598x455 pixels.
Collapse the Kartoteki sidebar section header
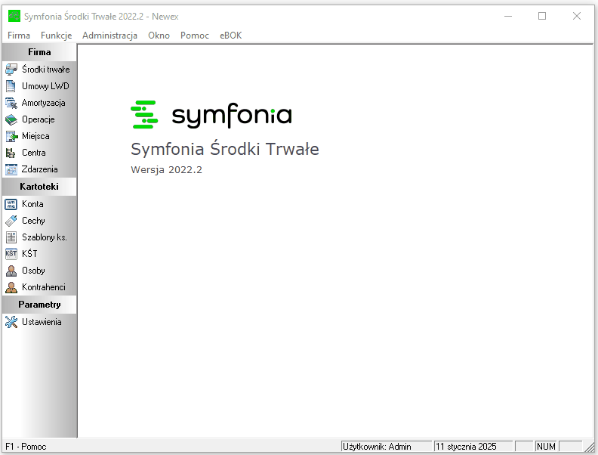[39, 187]
